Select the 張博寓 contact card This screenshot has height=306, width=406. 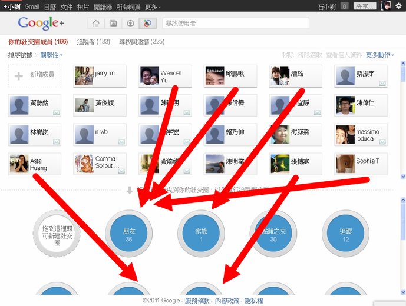(296, 164)
